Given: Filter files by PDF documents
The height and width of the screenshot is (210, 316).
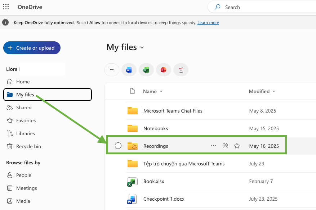Looking at the screenshot, I should (181, 70).
